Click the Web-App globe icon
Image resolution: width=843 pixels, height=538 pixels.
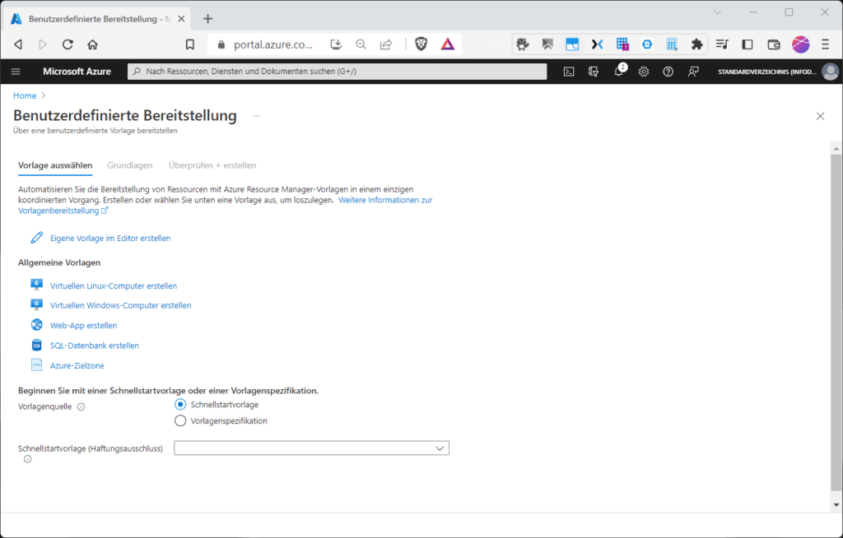36,325
